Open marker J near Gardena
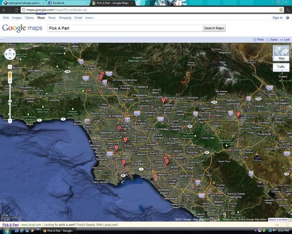Image resolution: width=292 pixels, height=234 pixels. tap(116, 148)
